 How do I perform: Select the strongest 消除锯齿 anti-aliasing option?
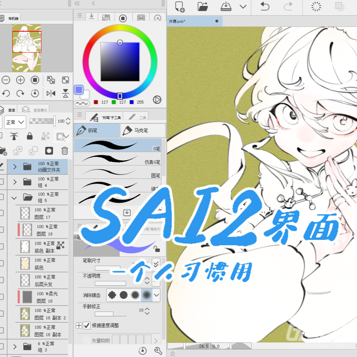pyautogui.click(x=146, y=295)
